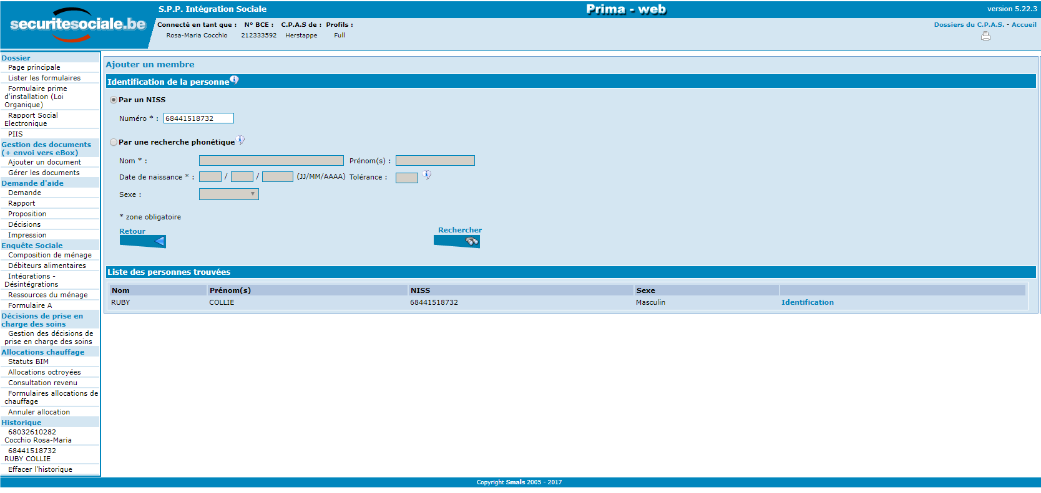
Task: Click Identification link for RUBY COLLIE
Action: (807, 302)
